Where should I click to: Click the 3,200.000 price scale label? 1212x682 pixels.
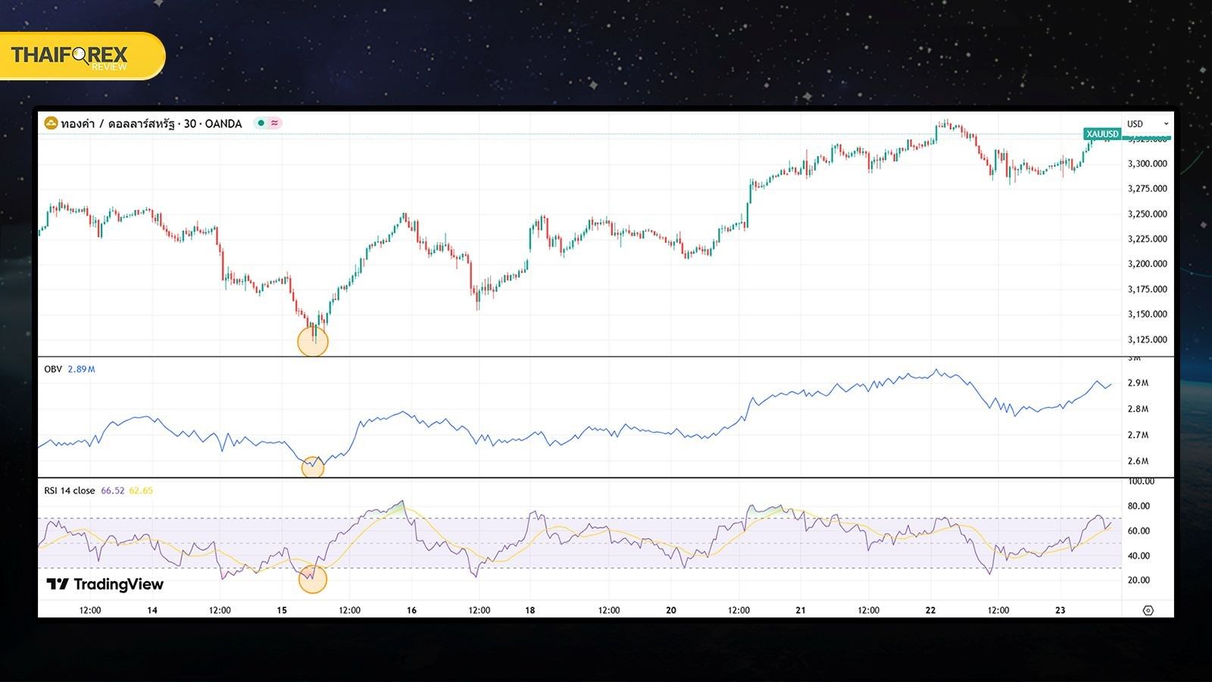1147,264
